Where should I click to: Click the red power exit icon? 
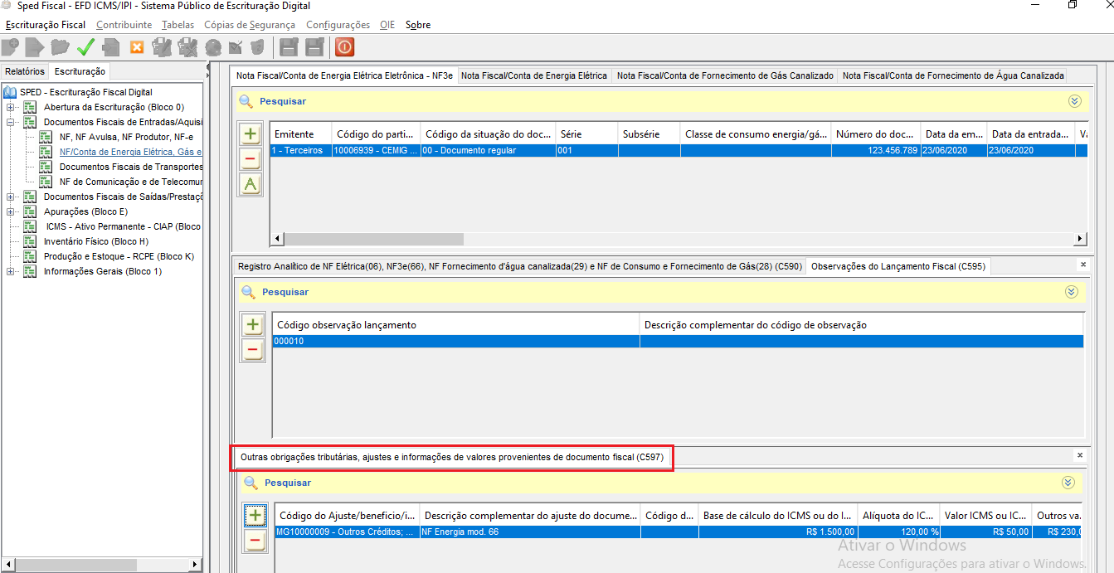click(x=344, y=47)
